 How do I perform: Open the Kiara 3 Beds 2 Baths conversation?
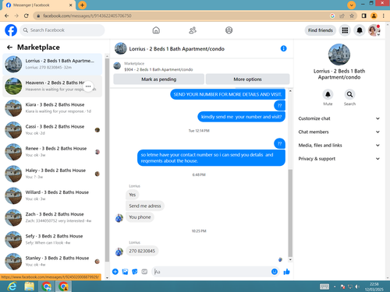pyautogui.click(x=52, y=108)
